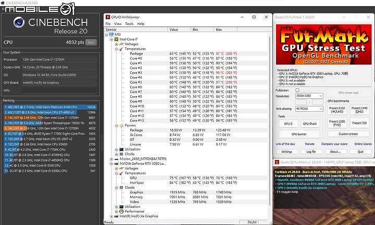
Task: Open the CPU burner tool
Action: 299,134
